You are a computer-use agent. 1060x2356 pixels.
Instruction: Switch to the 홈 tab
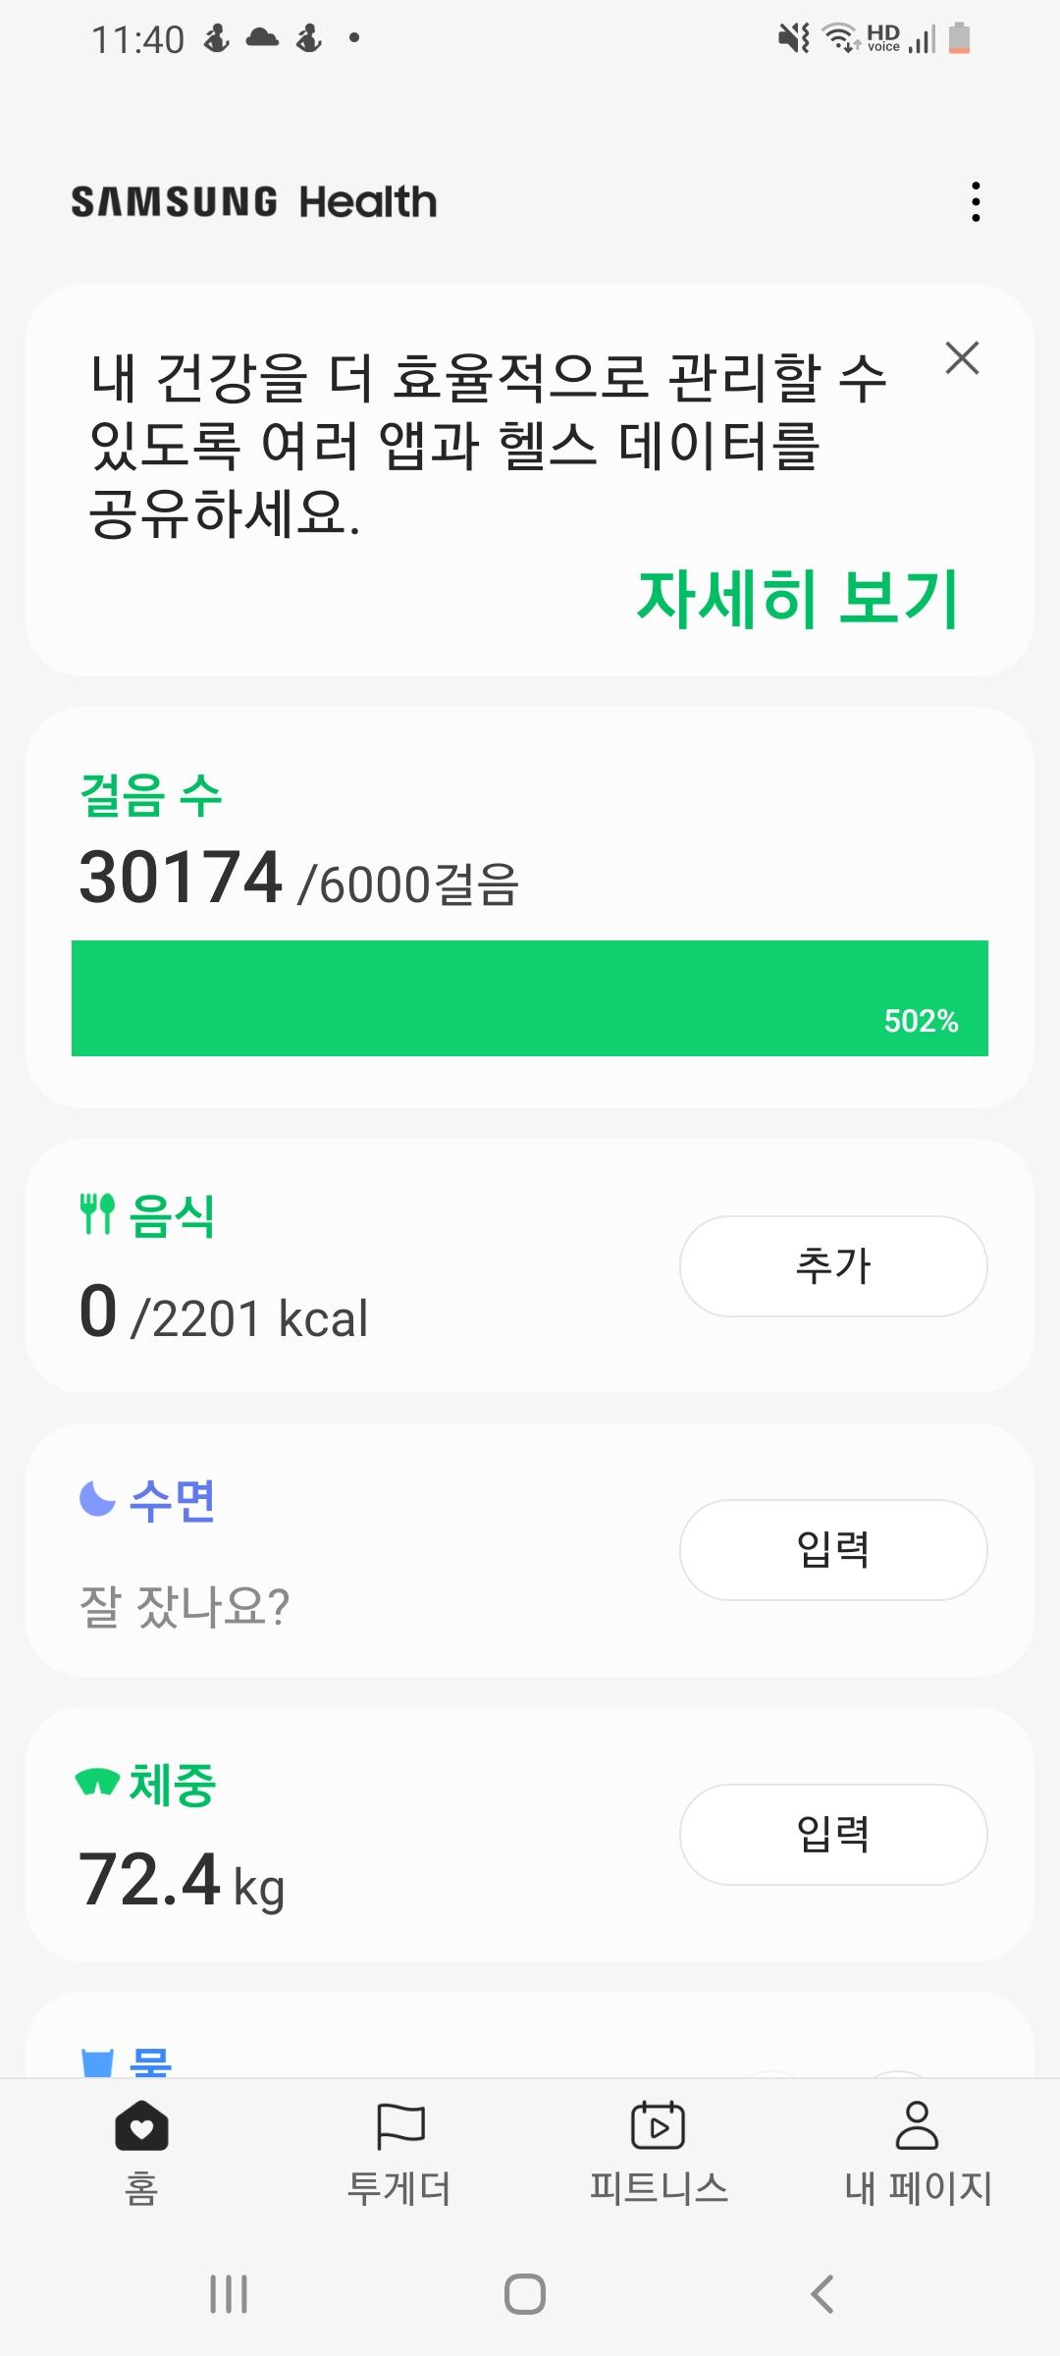[x=141, y=2150]
